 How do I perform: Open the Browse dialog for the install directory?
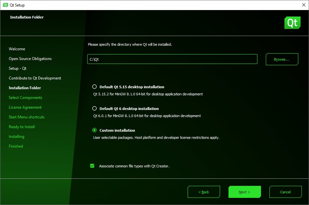[282, 59]
